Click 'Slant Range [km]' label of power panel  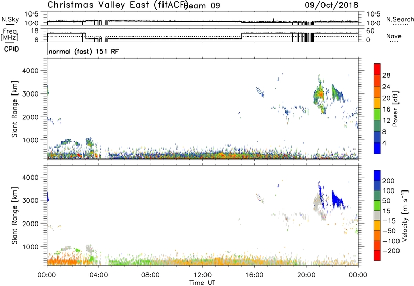[x=14, y=109]
